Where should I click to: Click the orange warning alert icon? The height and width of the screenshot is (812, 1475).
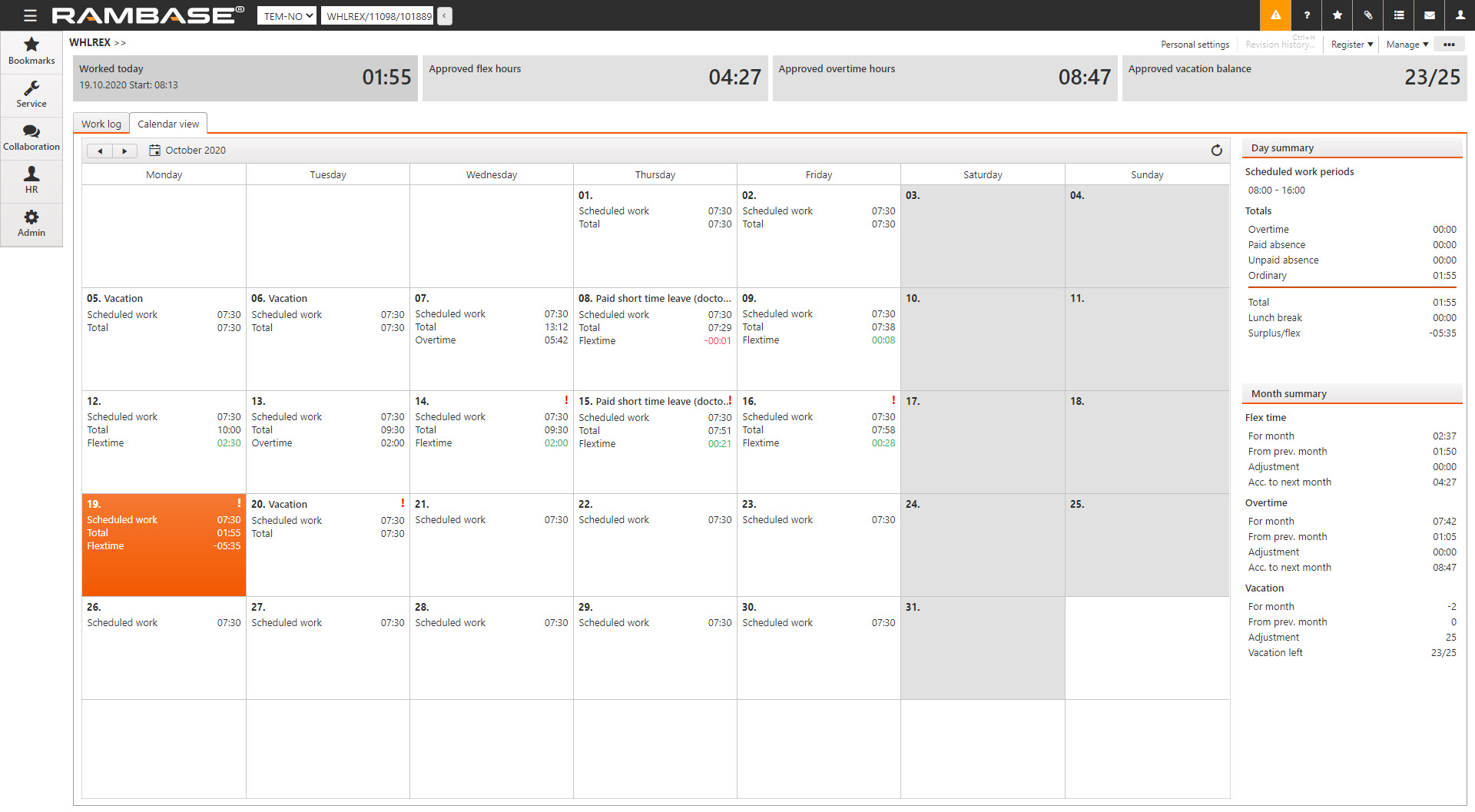pos(1275,15)
